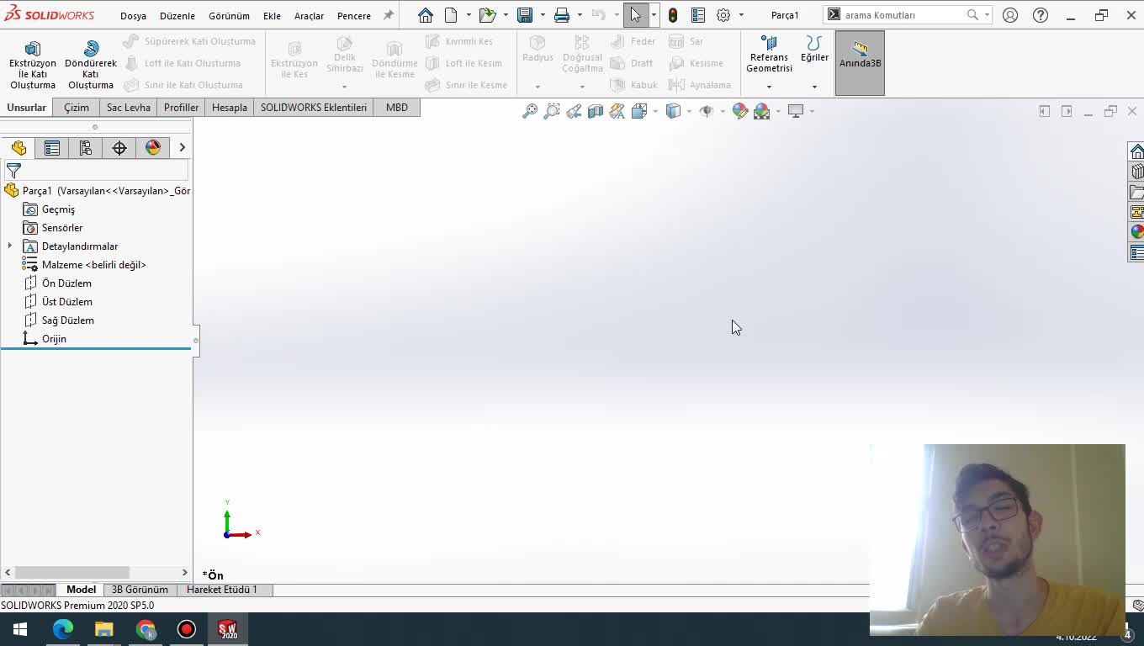Open the Dosya menu

tap(133, 16)
